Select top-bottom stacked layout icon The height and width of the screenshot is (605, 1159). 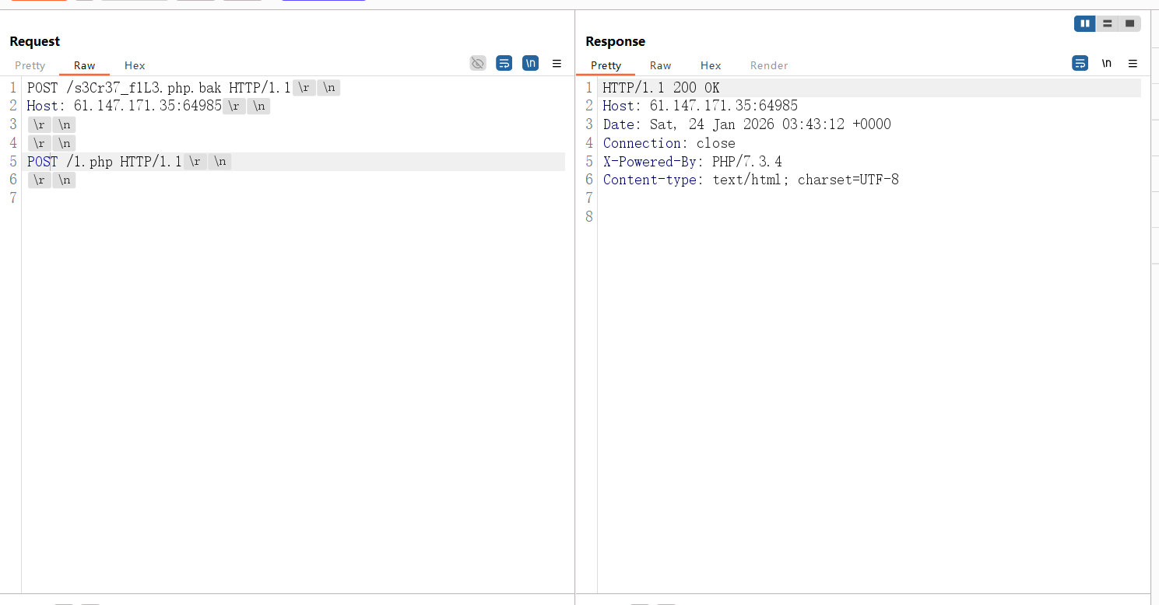pyautogui.click(x=1107, y=24)
